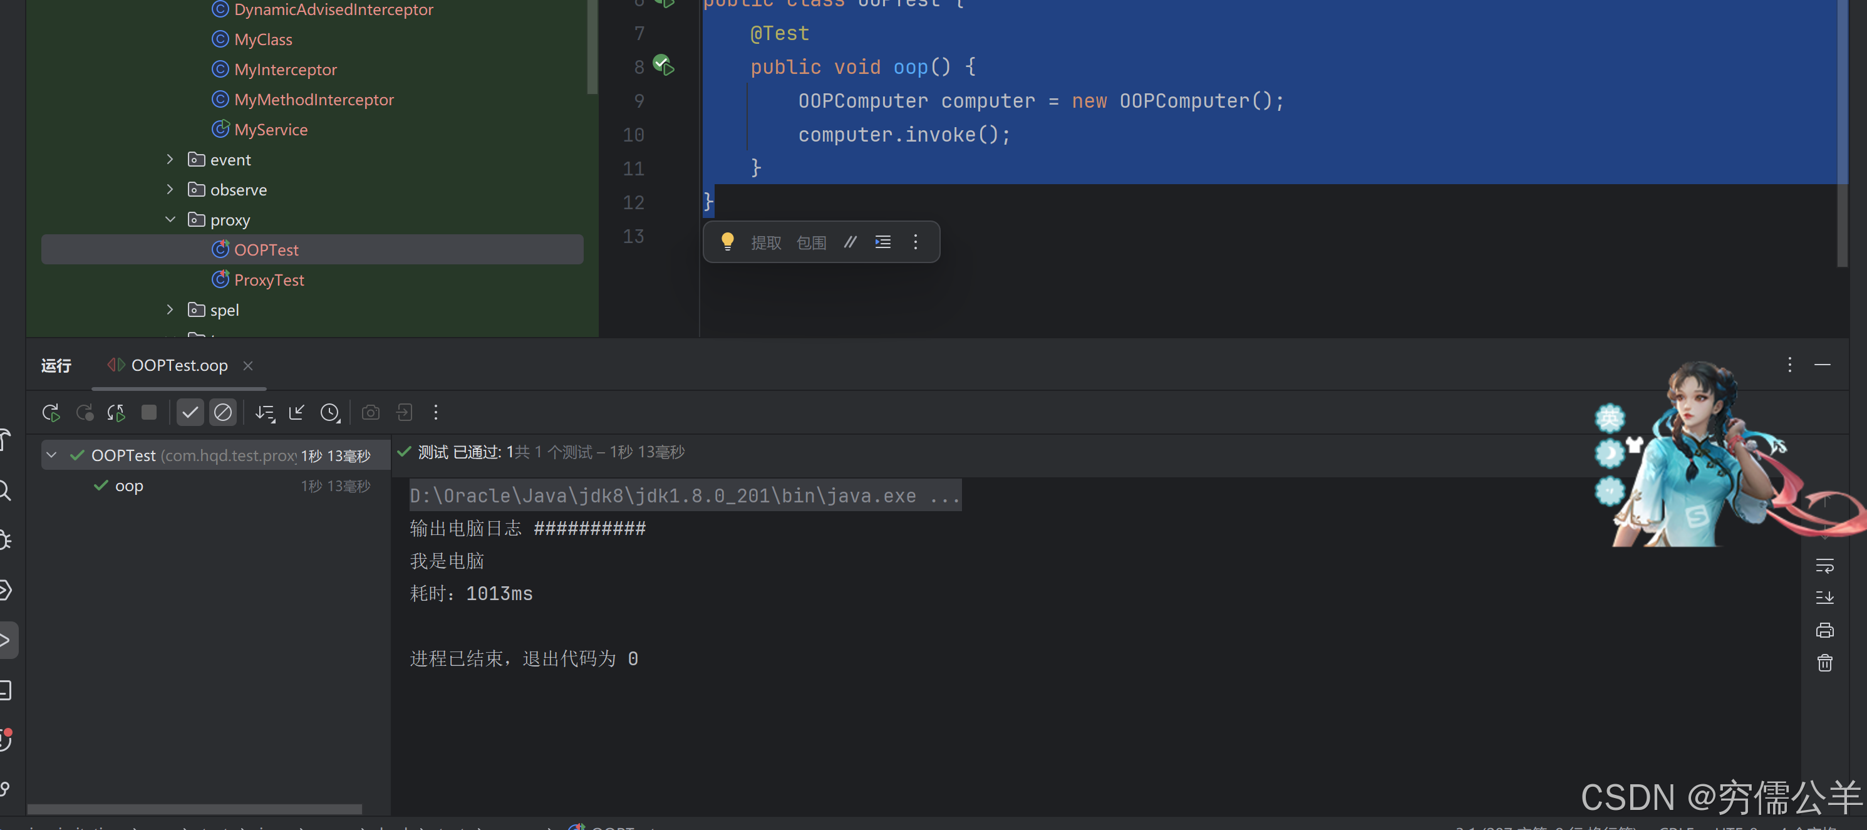Click the print console output icon
Screen dimensions: 1867x830
click(1824, 630)
